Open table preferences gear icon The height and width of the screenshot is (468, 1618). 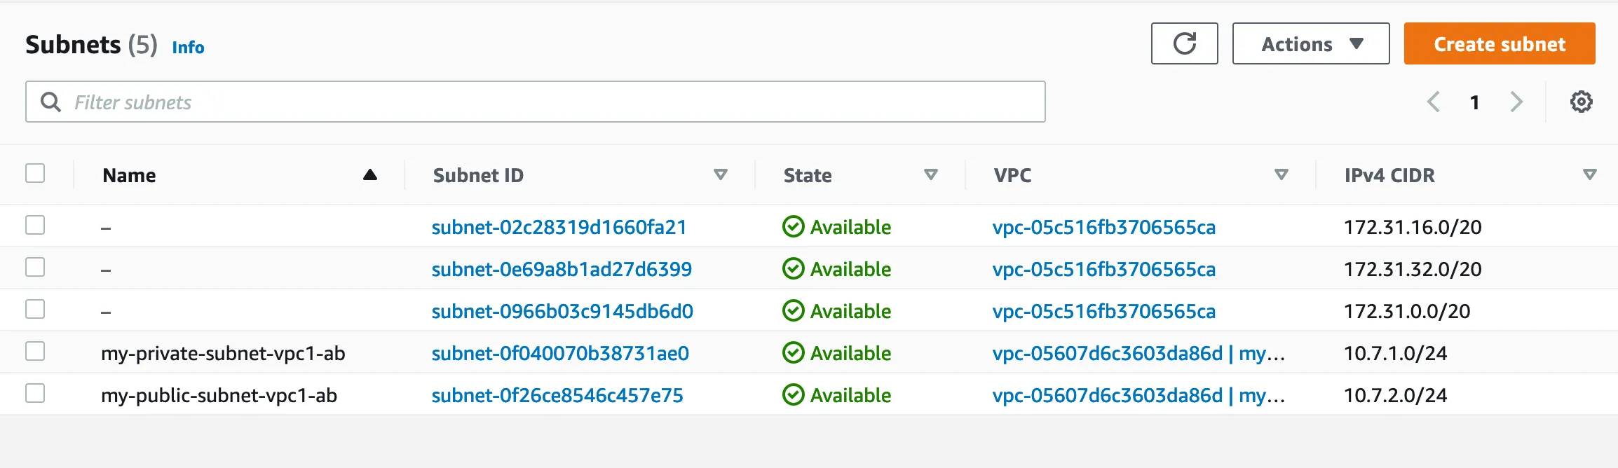point(1581,102)
